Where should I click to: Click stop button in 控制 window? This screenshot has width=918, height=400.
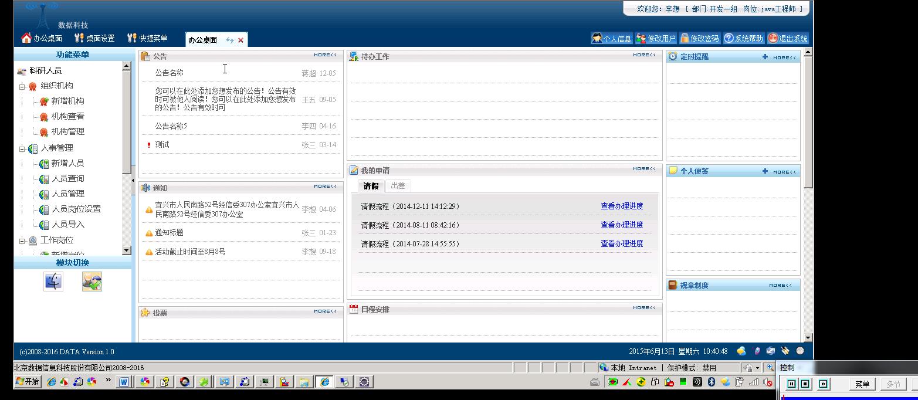pyautogui.click(x=805, y=384)
